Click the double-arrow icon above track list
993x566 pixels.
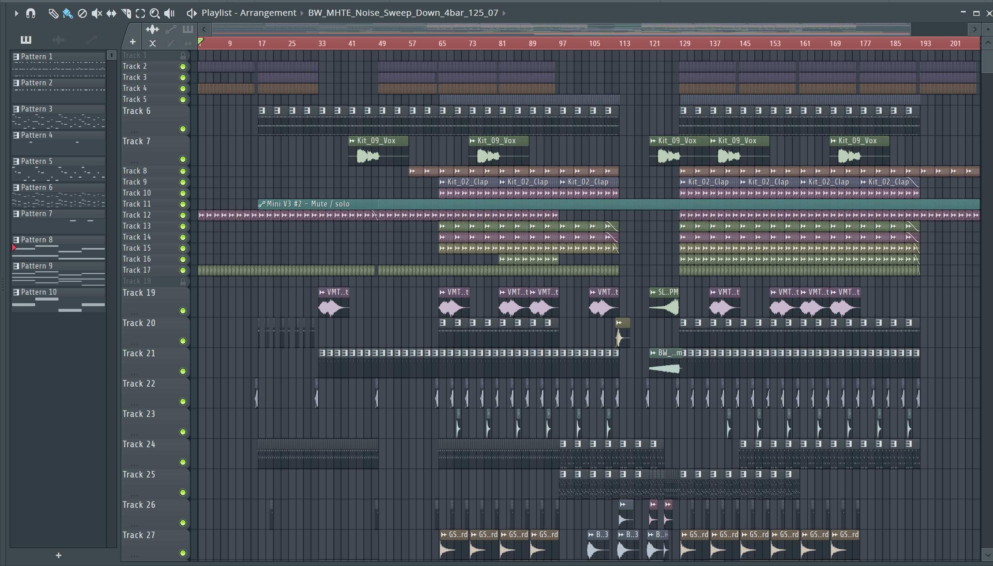tap(188, 43)
